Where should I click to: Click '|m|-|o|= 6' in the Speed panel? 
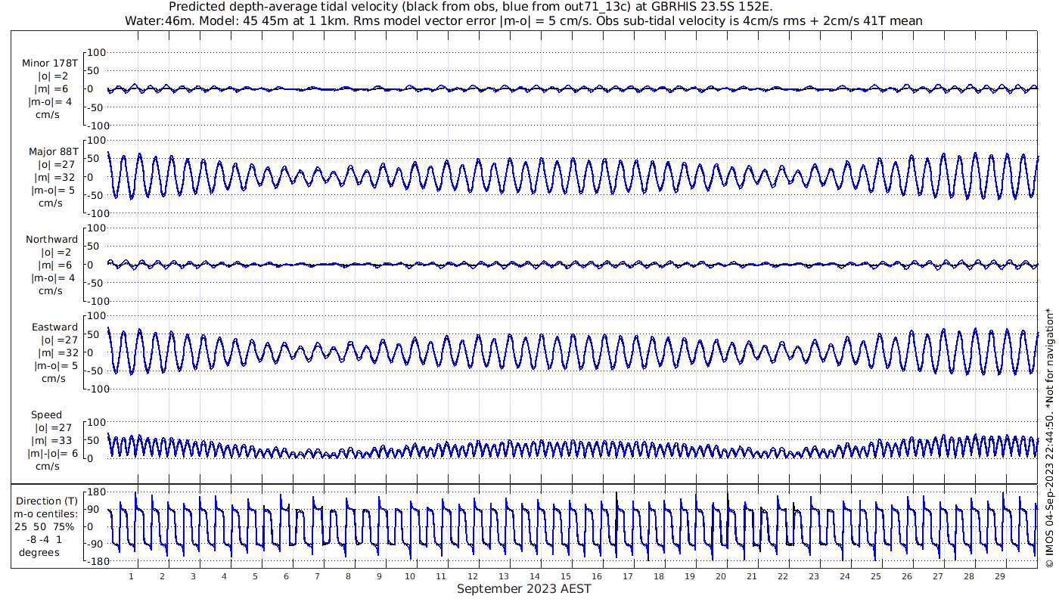[53, 453]
